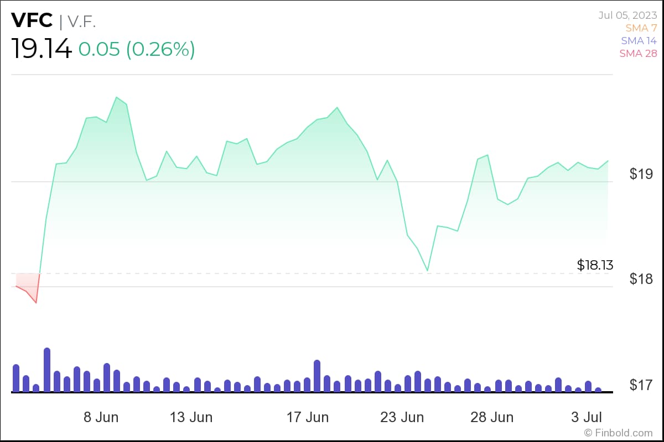Click the 17 Jun date label

point(308,417)
